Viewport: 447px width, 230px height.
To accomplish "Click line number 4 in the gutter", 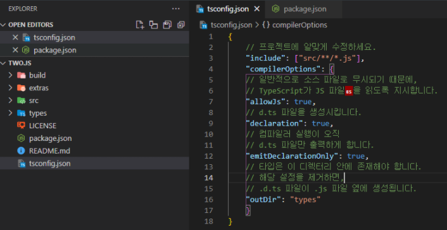I will pyautogui.click(x=210, y=69).
